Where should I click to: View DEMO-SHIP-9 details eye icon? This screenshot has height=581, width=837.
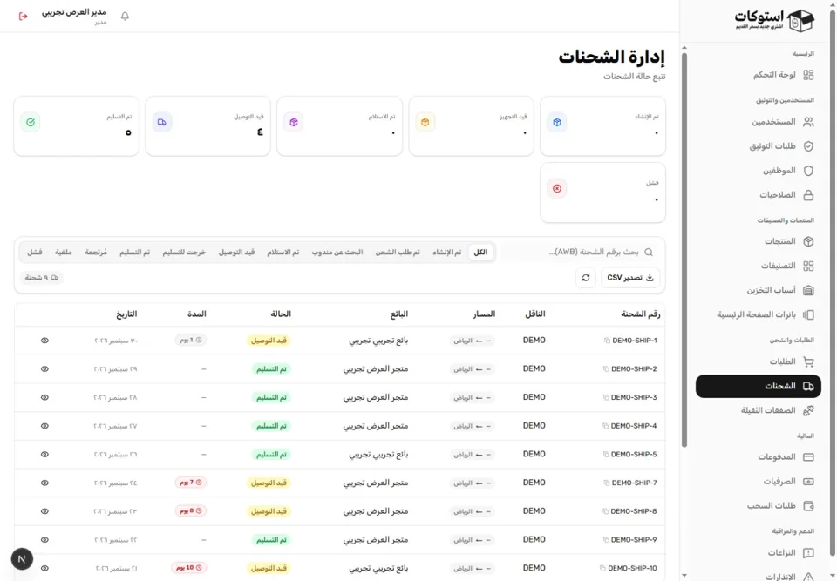tap(44, 540)
